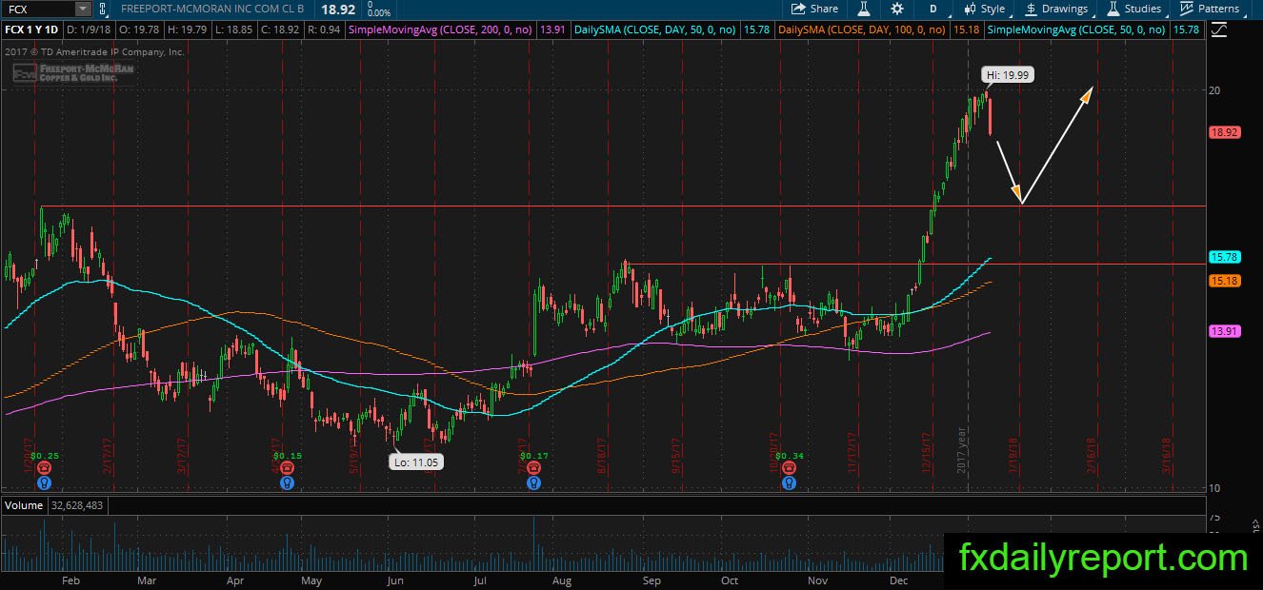Click the 18.92 last price axis label
Viewport: 1263px width, 590px height.
[x=1224, y=132]
